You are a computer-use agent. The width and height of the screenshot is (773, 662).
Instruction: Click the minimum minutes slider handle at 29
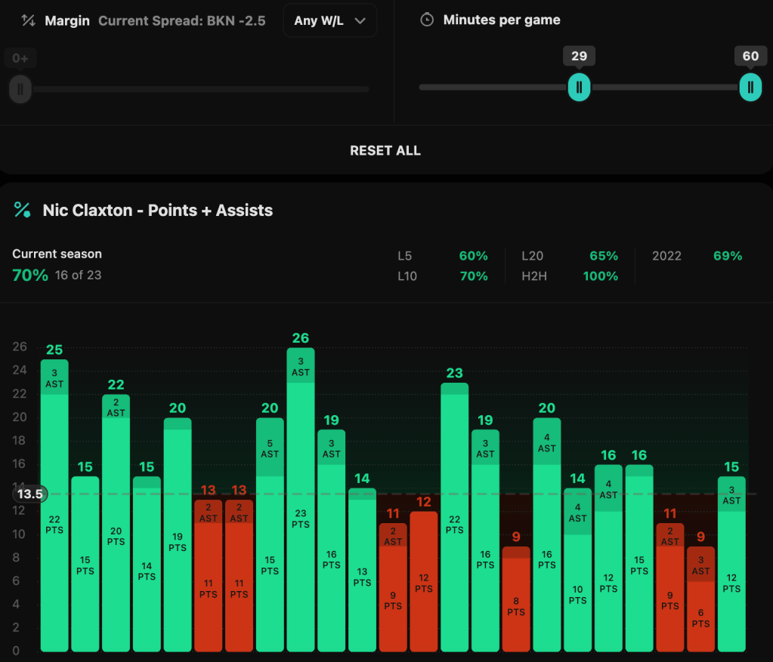click(579, 87)
